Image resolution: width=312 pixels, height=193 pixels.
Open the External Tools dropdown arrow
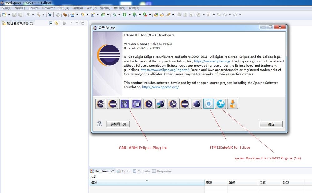[x=150, y=15]
